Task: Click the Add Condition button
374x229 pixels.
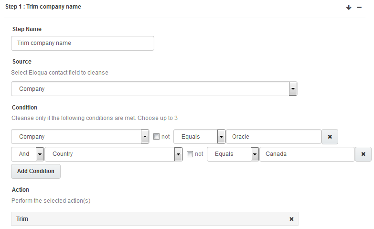Action: pyautogui.click(x=36, y=171)
